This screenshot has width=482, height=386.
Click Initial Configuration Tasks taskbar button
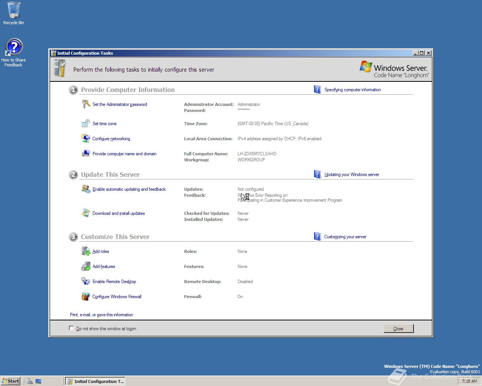pos(95,381)
